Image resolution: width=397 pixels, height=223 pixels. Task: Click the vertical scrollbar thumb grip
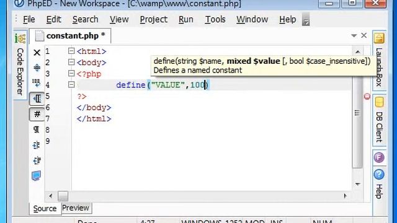(357, 113)
